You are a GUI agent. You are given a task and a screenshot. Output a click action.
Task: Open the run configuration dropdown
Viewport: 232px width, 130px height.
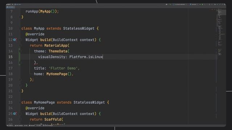coord(194,4)
